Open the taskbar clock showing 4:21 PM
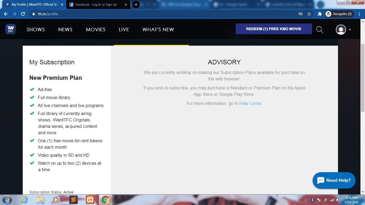Image resolution: width=365 pixels, height=205 pixels. (351, 200)
